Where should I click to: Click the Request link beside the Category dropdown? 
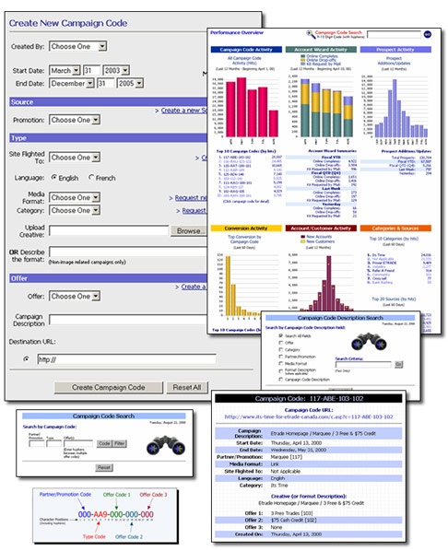[x=195, y=210]
